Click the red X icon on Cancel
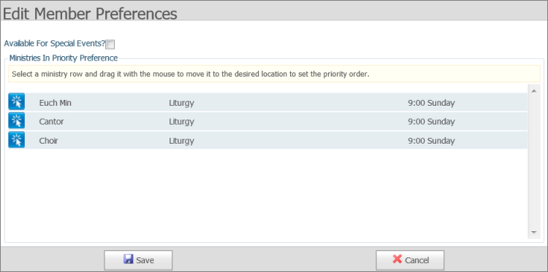The image size is (548, 272). (397, 259)
